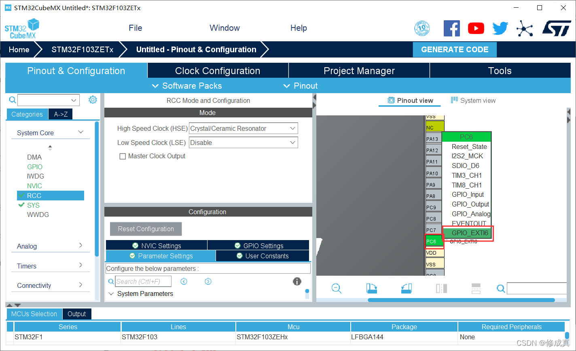Viewport: 576px width, 351px height.
Task: Focus the parameter Search (Crtl+F) field
Action: (x=144, y=281)
